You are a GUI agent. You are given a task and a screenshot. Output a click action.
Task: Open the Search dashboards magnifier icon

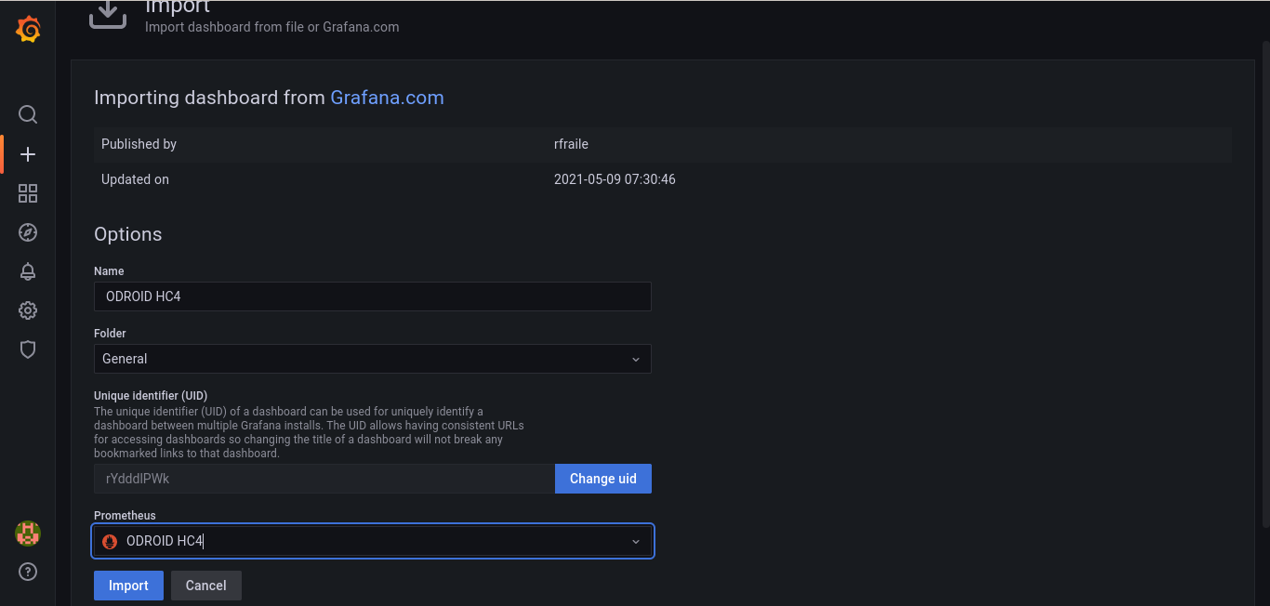pos(28,114)
